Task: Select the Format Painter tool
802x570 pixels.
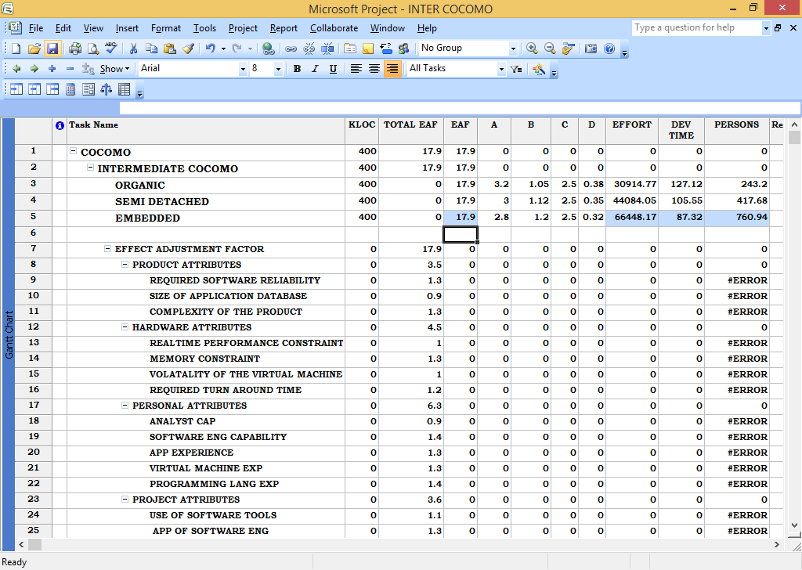Action: 187,48
